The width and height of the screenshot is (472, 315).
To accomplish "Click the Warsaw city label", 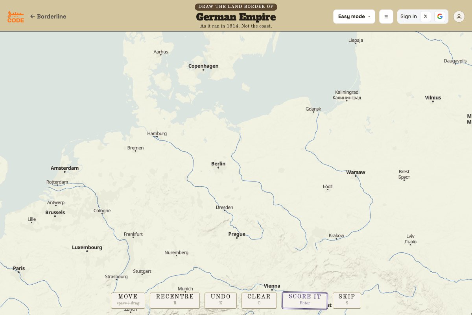I will point(356,172).
